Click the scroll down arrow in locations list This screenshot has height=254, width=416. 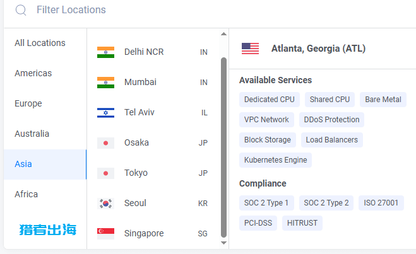point(223,243)
